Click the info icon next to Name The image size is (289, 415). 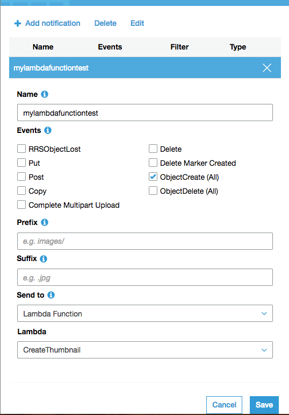(45, 94)
